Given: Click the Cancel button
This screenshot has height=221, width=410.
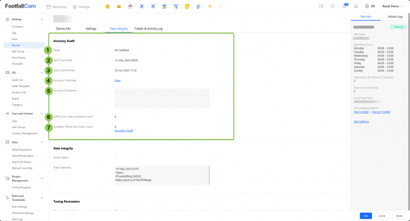Looking at the screenshot, I should (x=382, y=216).
